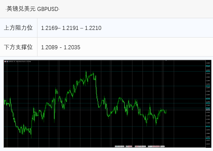Click the support value 1.2089
Image resolution: width=213 pixels, height=151 pixels.
tap(49, 47)
